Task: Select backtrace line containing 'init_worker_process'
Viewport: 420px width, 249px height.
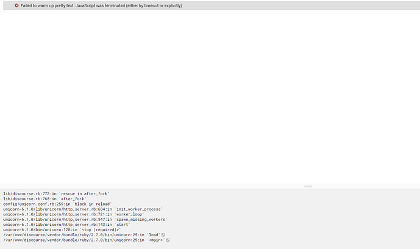Action: (83, 209)
